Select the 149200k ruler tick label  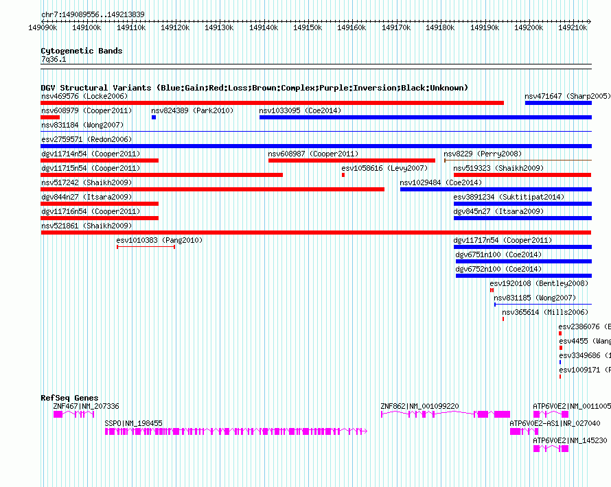[x=529, y=27]
